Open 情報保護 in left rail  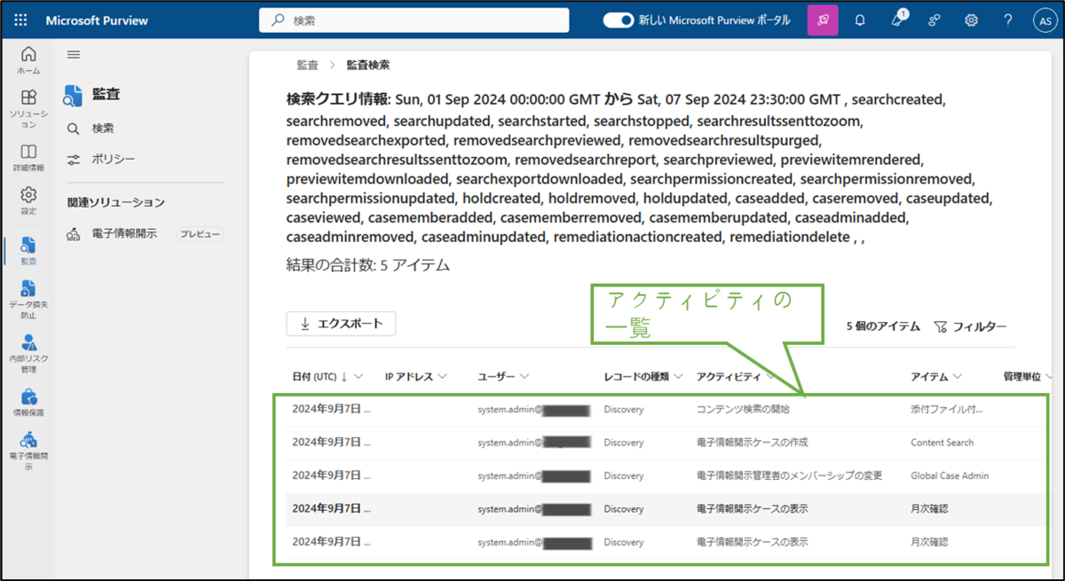28,401
